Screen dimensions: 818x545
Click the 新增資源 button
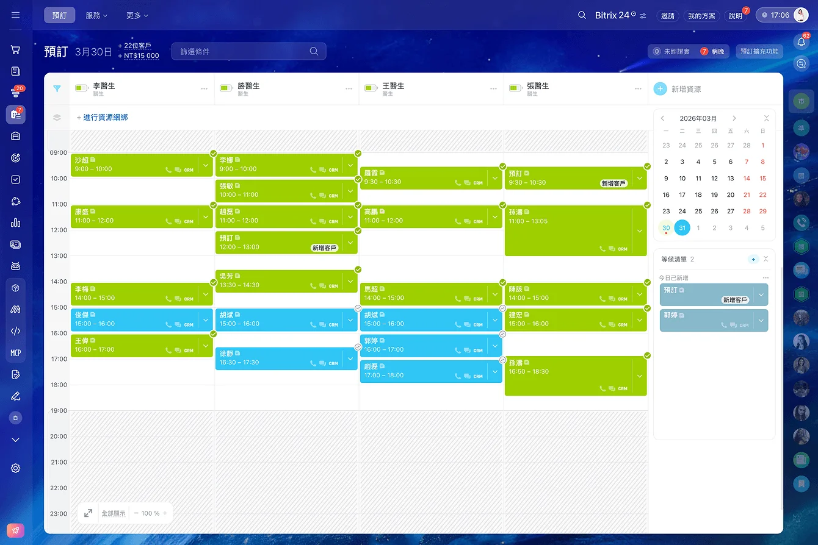click(x=678, y=89)
